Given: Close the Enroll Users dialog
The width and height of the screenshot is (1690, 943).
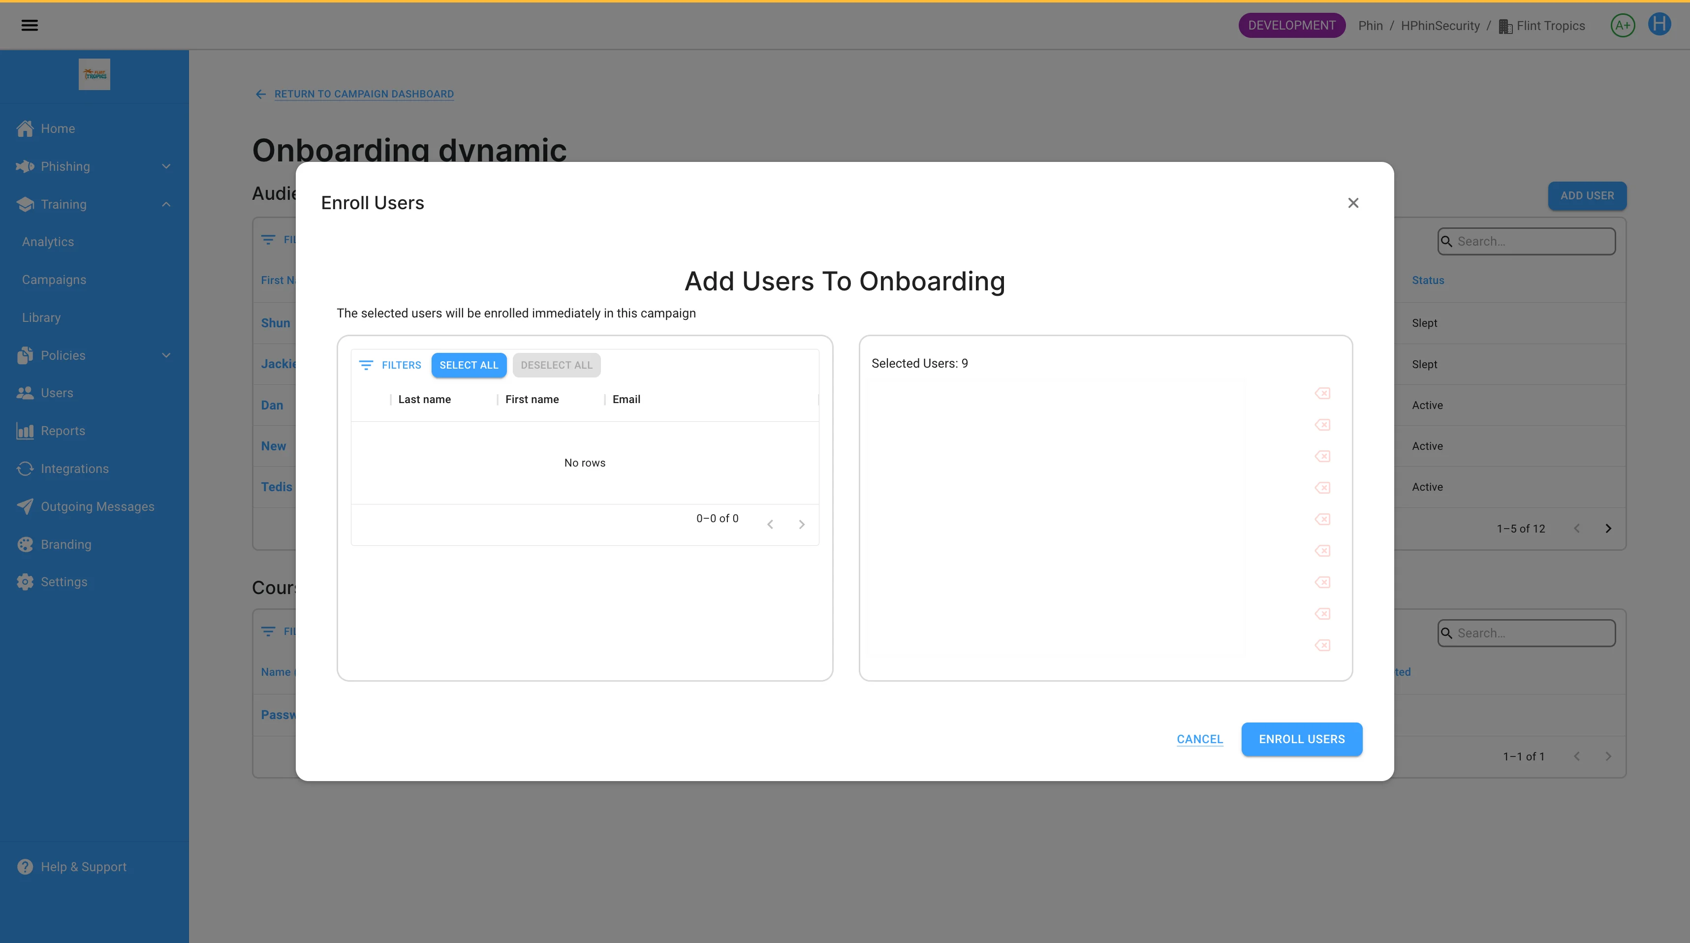Looking at the screenshot, I should 1353,203.
